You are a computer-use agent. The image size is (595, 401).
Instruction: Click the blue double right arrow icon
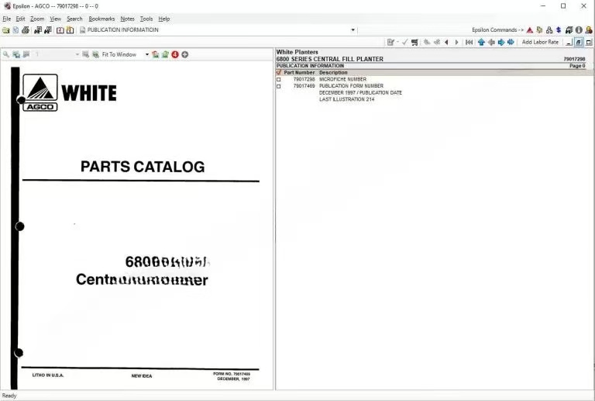tap(511, 42)
